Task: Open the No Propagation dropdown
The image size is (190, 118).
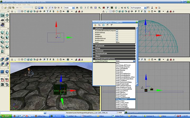Action: (x=145, y=8)
